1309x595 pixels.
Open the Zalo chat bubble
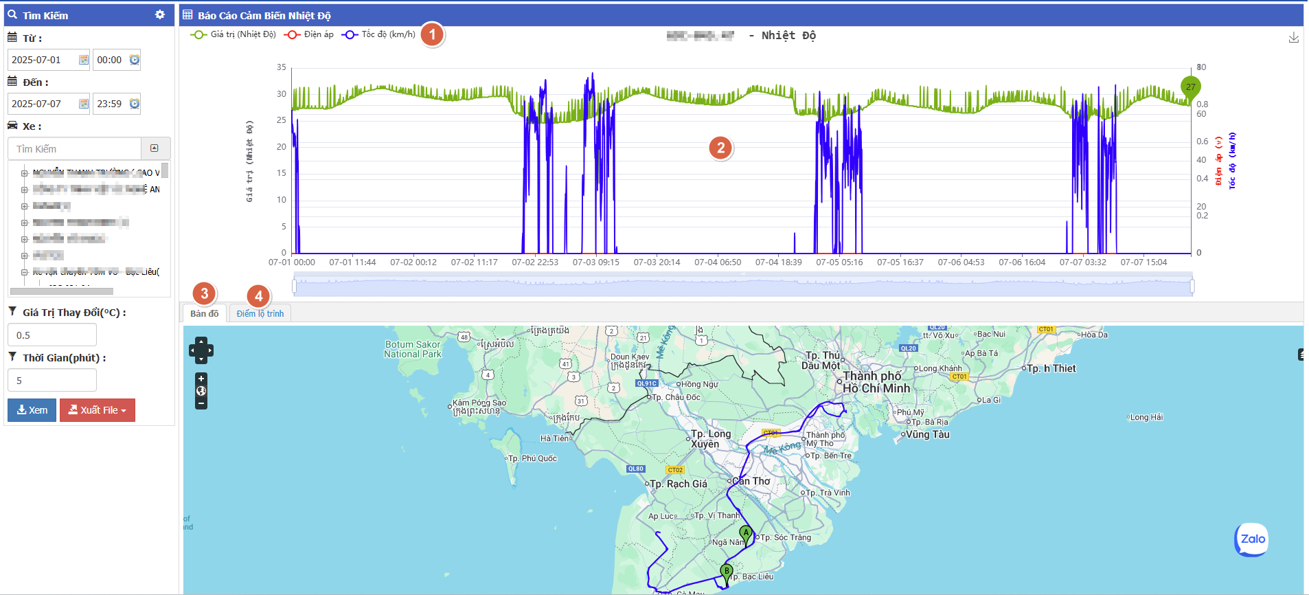tap(1251, 539)
